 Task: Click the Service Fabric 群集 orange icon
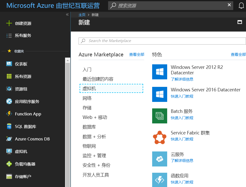(160, 137)
